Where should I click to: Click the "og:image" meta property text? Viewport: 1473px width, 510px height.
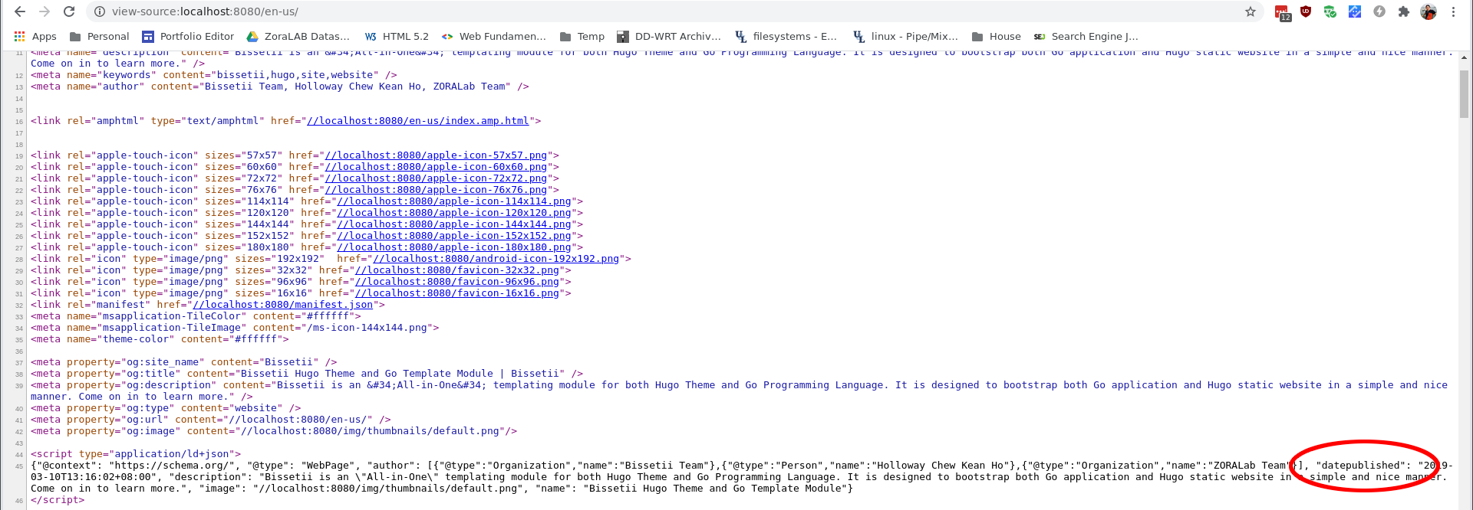(274, 431)
